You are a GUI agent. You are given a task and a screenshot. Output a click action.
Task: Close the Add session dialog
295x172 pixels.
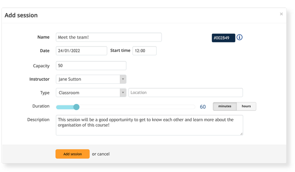[281, 14]
